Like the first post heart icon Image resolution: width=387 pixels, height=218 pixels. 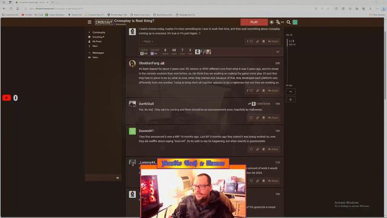pyautogui.click(x=251, y=42)
